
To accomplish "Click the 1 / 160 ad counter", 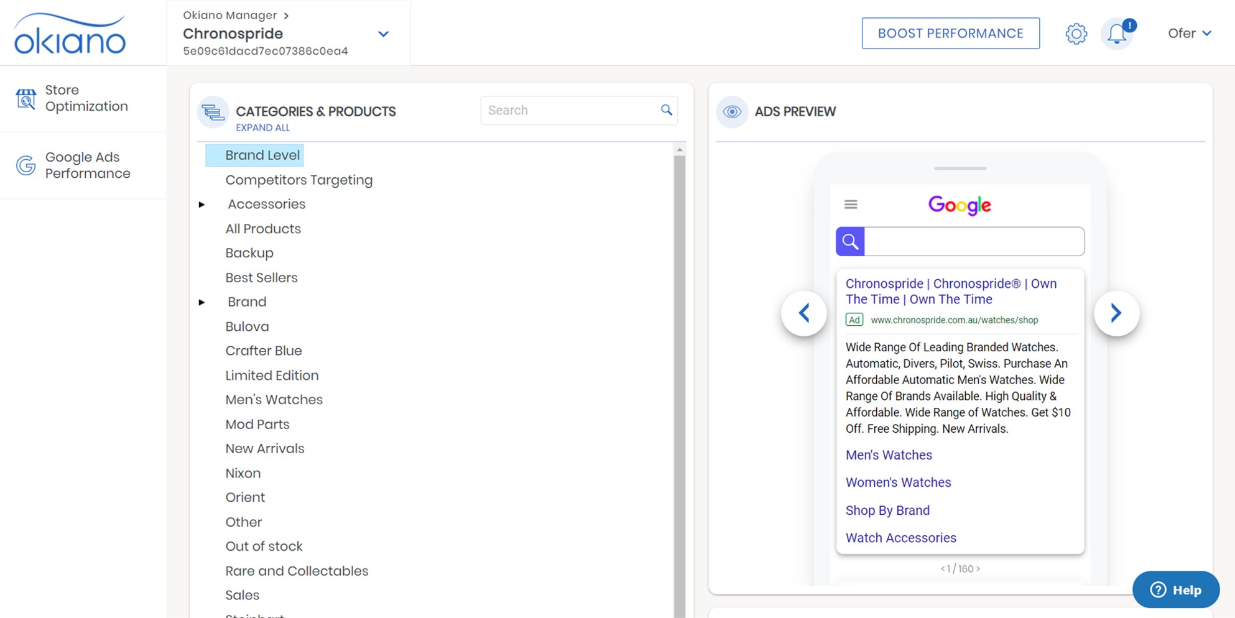I will [x=960, y=569].
